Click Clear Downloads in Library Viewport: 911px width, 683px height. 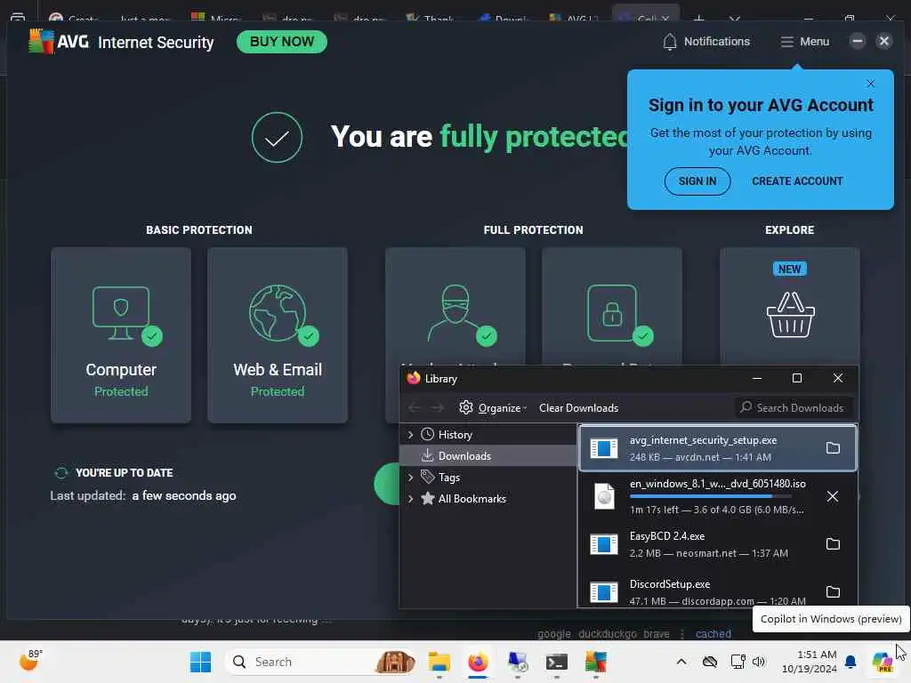tap(578, 407)
